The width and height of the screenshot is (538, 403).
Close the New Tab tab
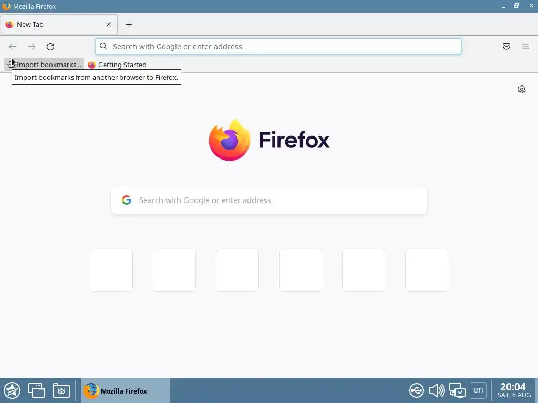point(109,24)
